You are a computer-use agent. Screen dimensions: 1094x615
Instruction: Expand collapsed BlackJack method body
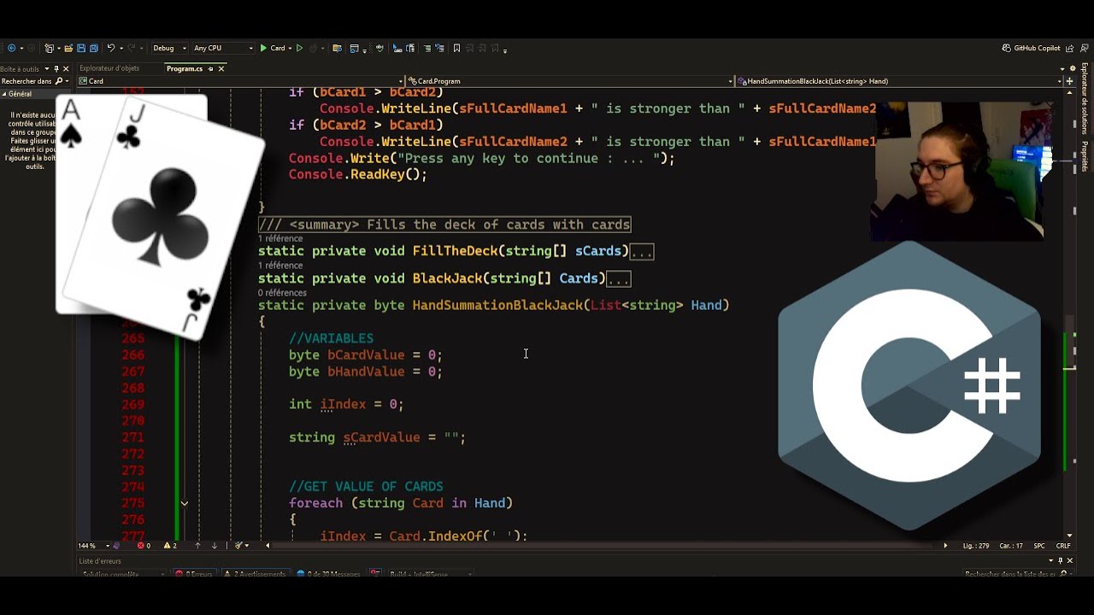[x=618, y=279]
